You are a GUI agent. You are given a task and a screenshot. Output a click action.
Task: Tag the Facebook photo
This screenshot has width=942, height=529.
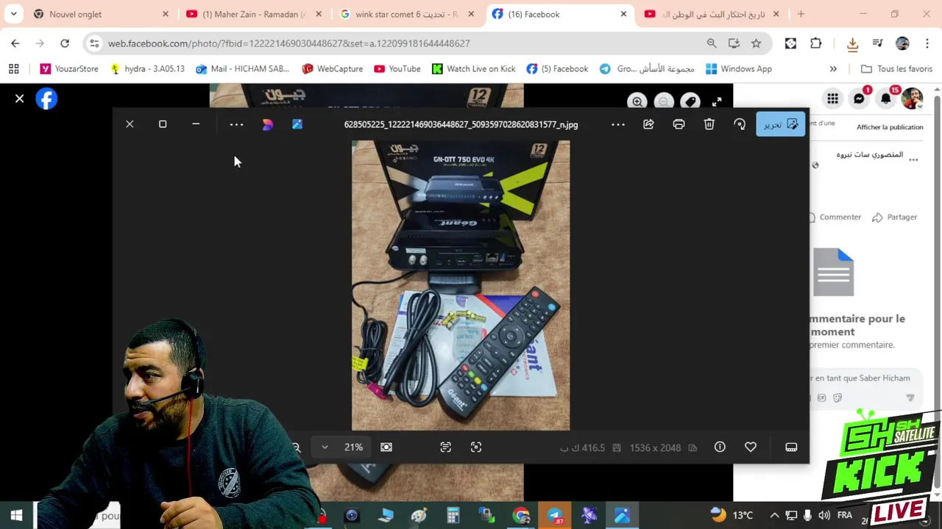tap(690, 101)
